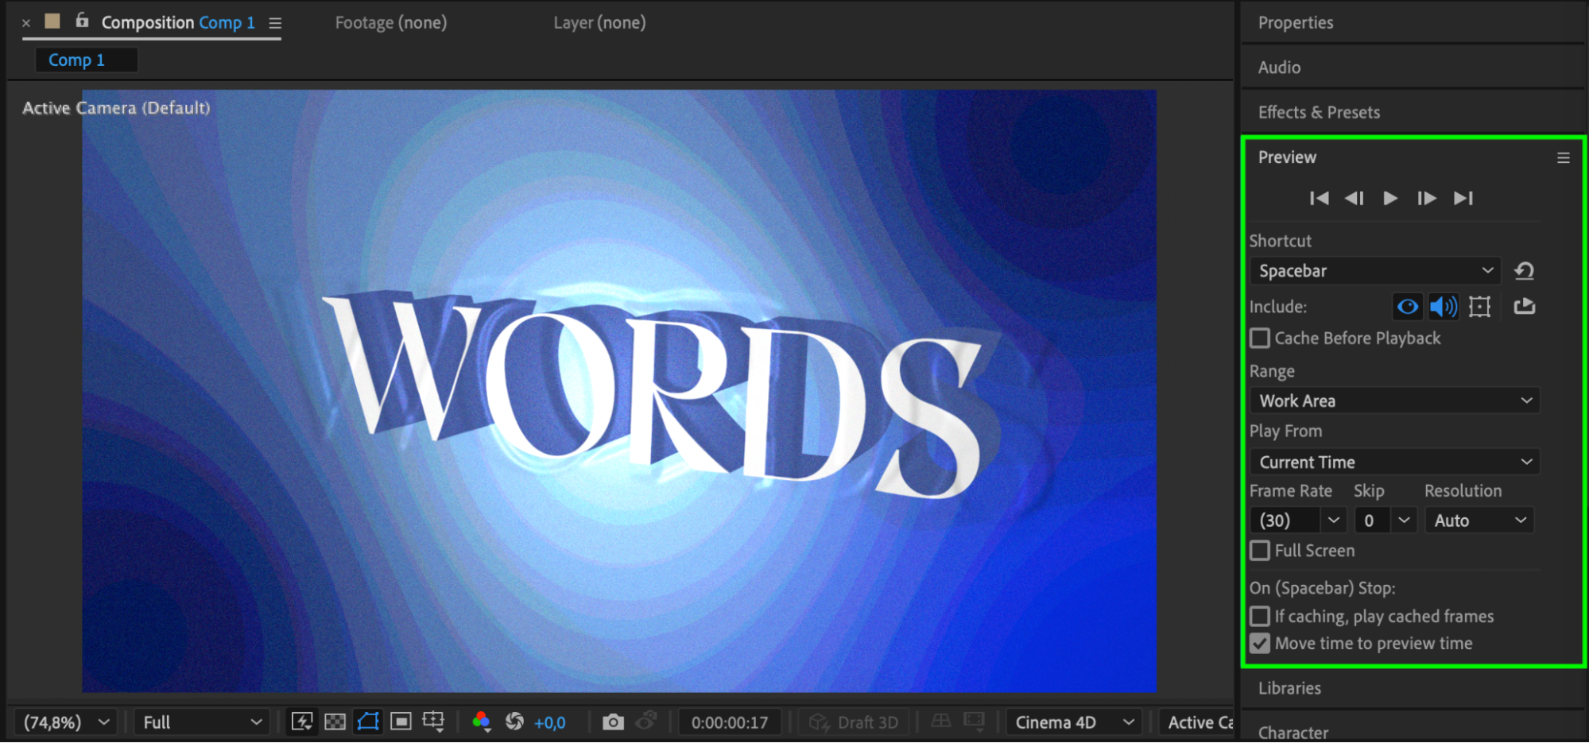Enable Cache Before Playback checkbox

[1260, 339]
